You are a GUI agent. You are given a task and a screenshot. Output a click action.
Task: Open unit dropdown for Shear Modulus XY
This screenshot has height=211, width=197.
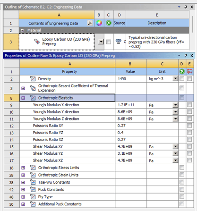175,147
